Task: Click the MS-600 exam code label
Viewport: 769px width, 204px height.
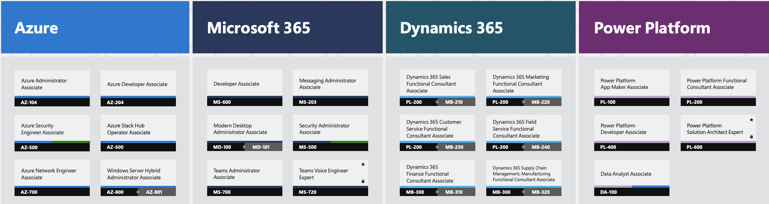Action: (222, 102)
